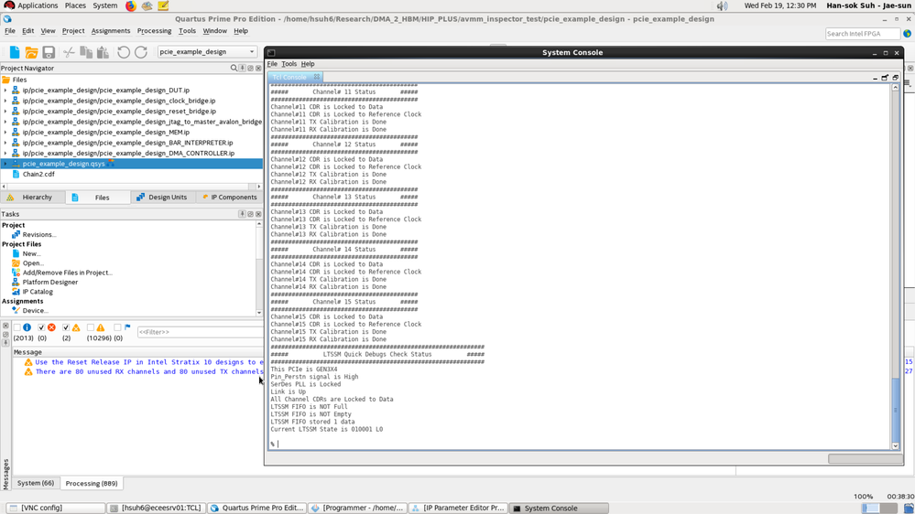915x514 pixels.
Task: Open IP Catalog from Tasks list
Action: click(x=38, y=292)
